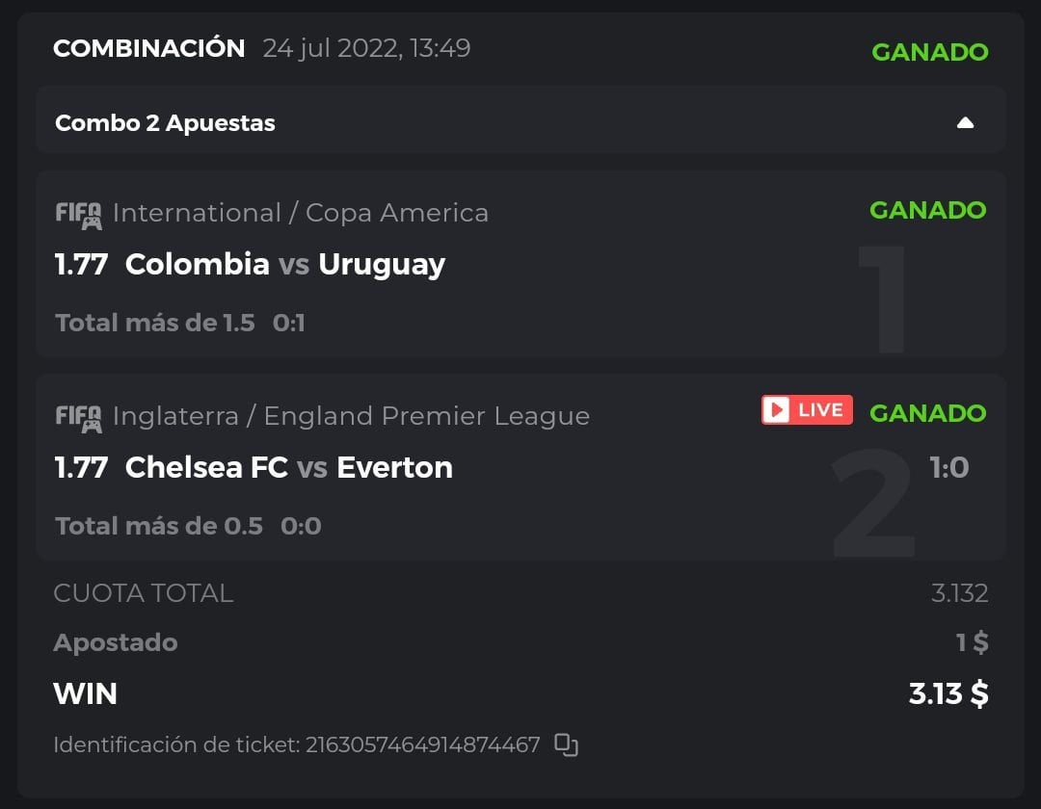Copy the ticket identification number
Screen dimensions: 1041x809
point(567,744)
